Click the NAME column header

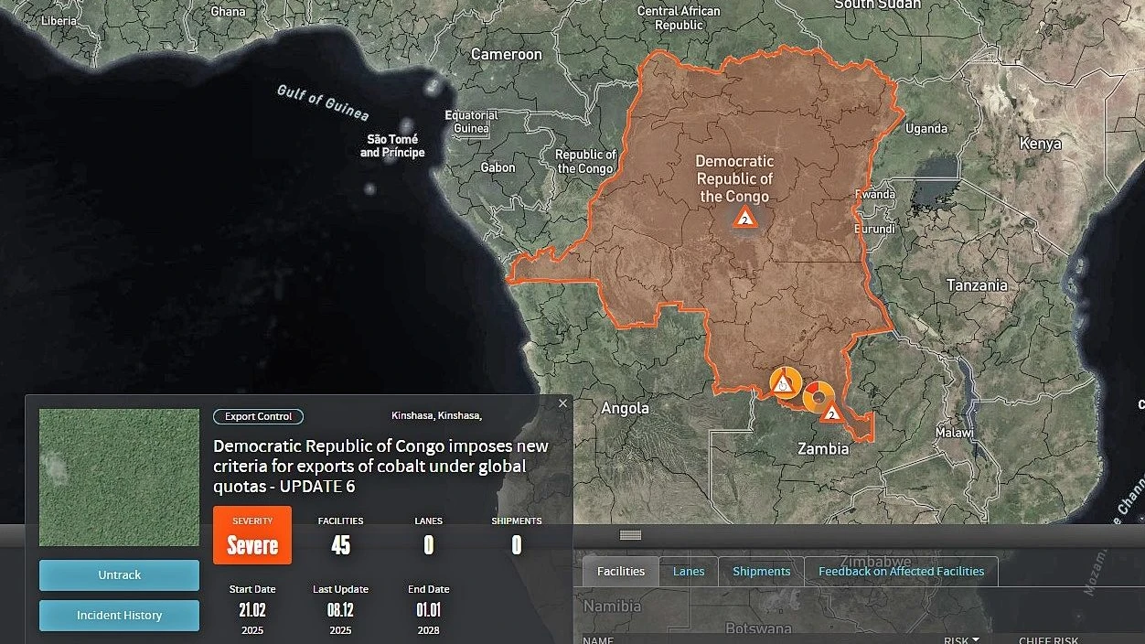click(598, 640)
